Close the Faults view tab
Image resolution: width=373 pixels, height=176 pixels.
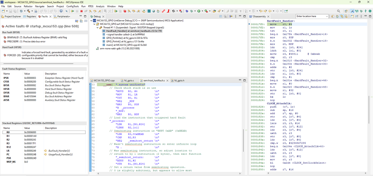click(50, 16)
